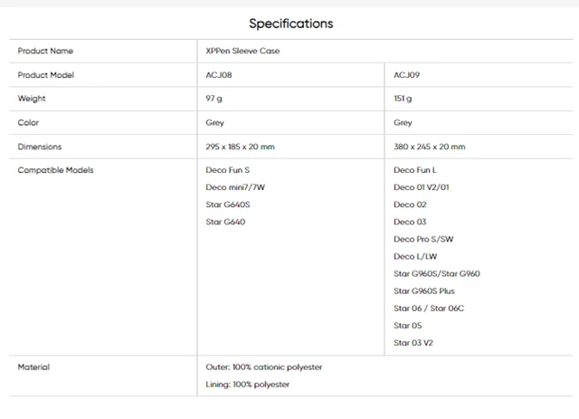The width and height of the screenshot is (579, 419).
Task: Click the Star G960S Plus entry
Action: (x=424, y=290)
